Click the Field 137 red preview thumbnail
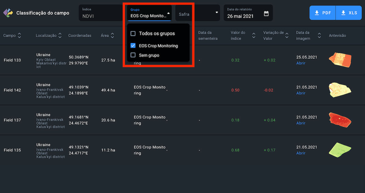The height and width of the screenshot is (193, 365). click(x=340, y=119)
